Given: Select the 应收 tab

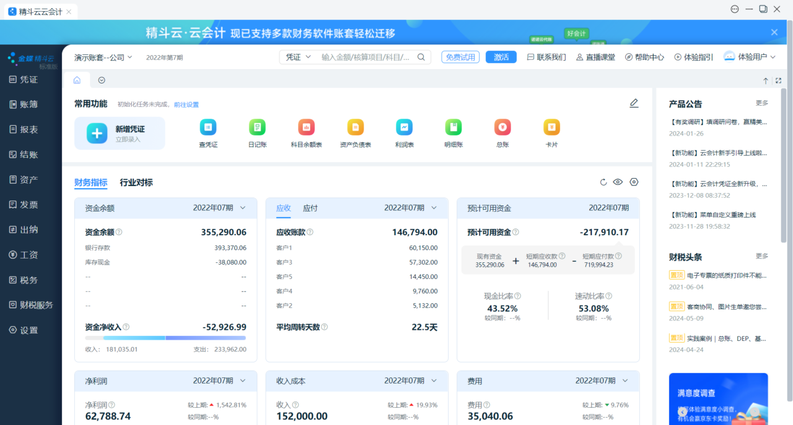Looking at the screenshot, I should click(x=283, y=208).
